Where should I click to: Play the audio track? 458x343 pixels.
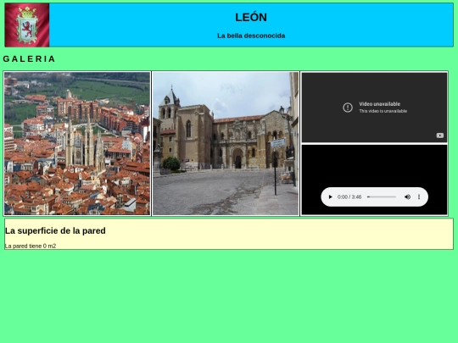tap(331, 196)
